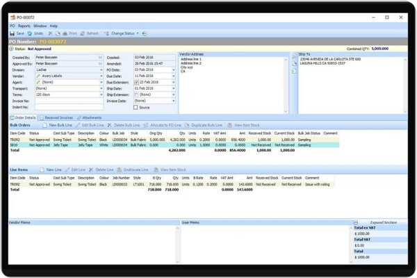417x278 pixels.
Task: Click Line Items View Item Stock icon
Action: 156,170
